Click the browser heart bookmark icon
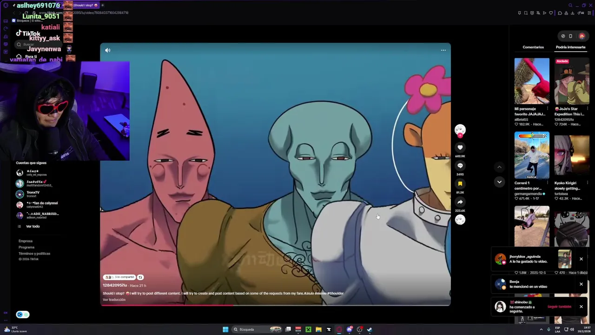 pos(551,13)
